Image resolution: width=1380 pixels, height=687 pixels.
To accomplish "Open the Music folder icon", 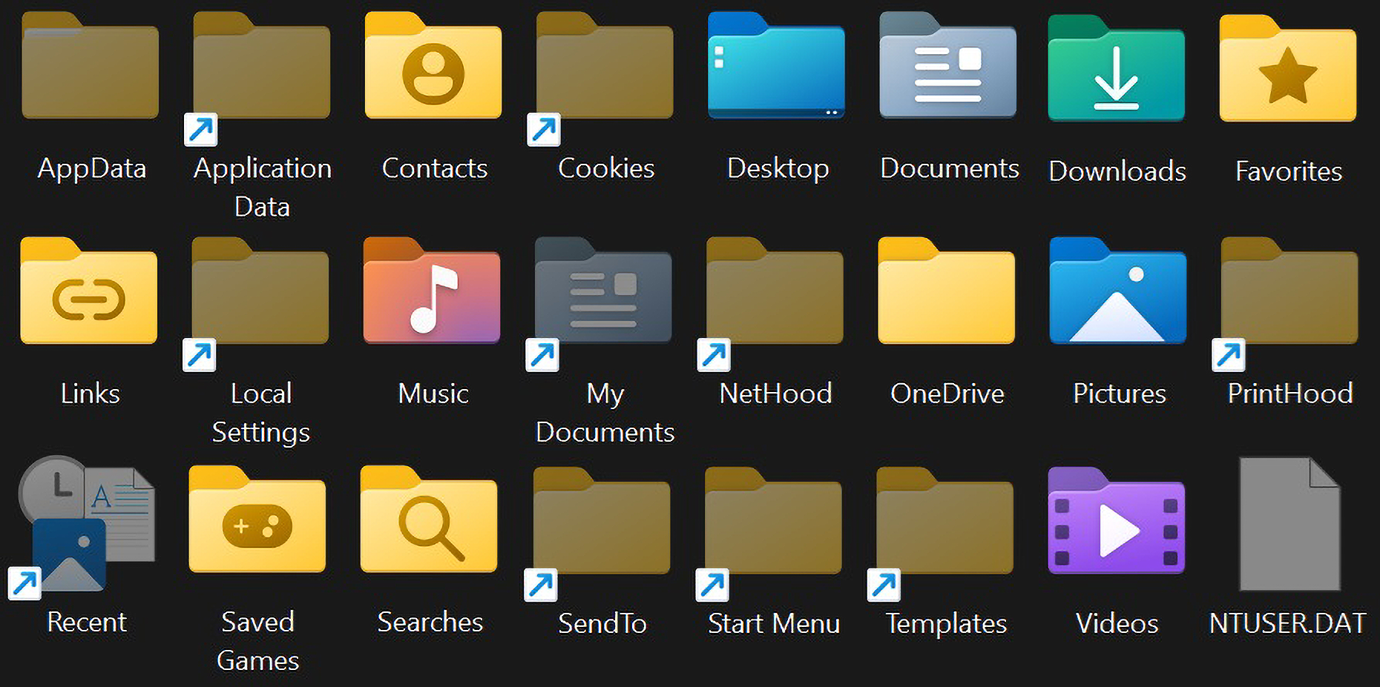I will [x=431, y=291].
